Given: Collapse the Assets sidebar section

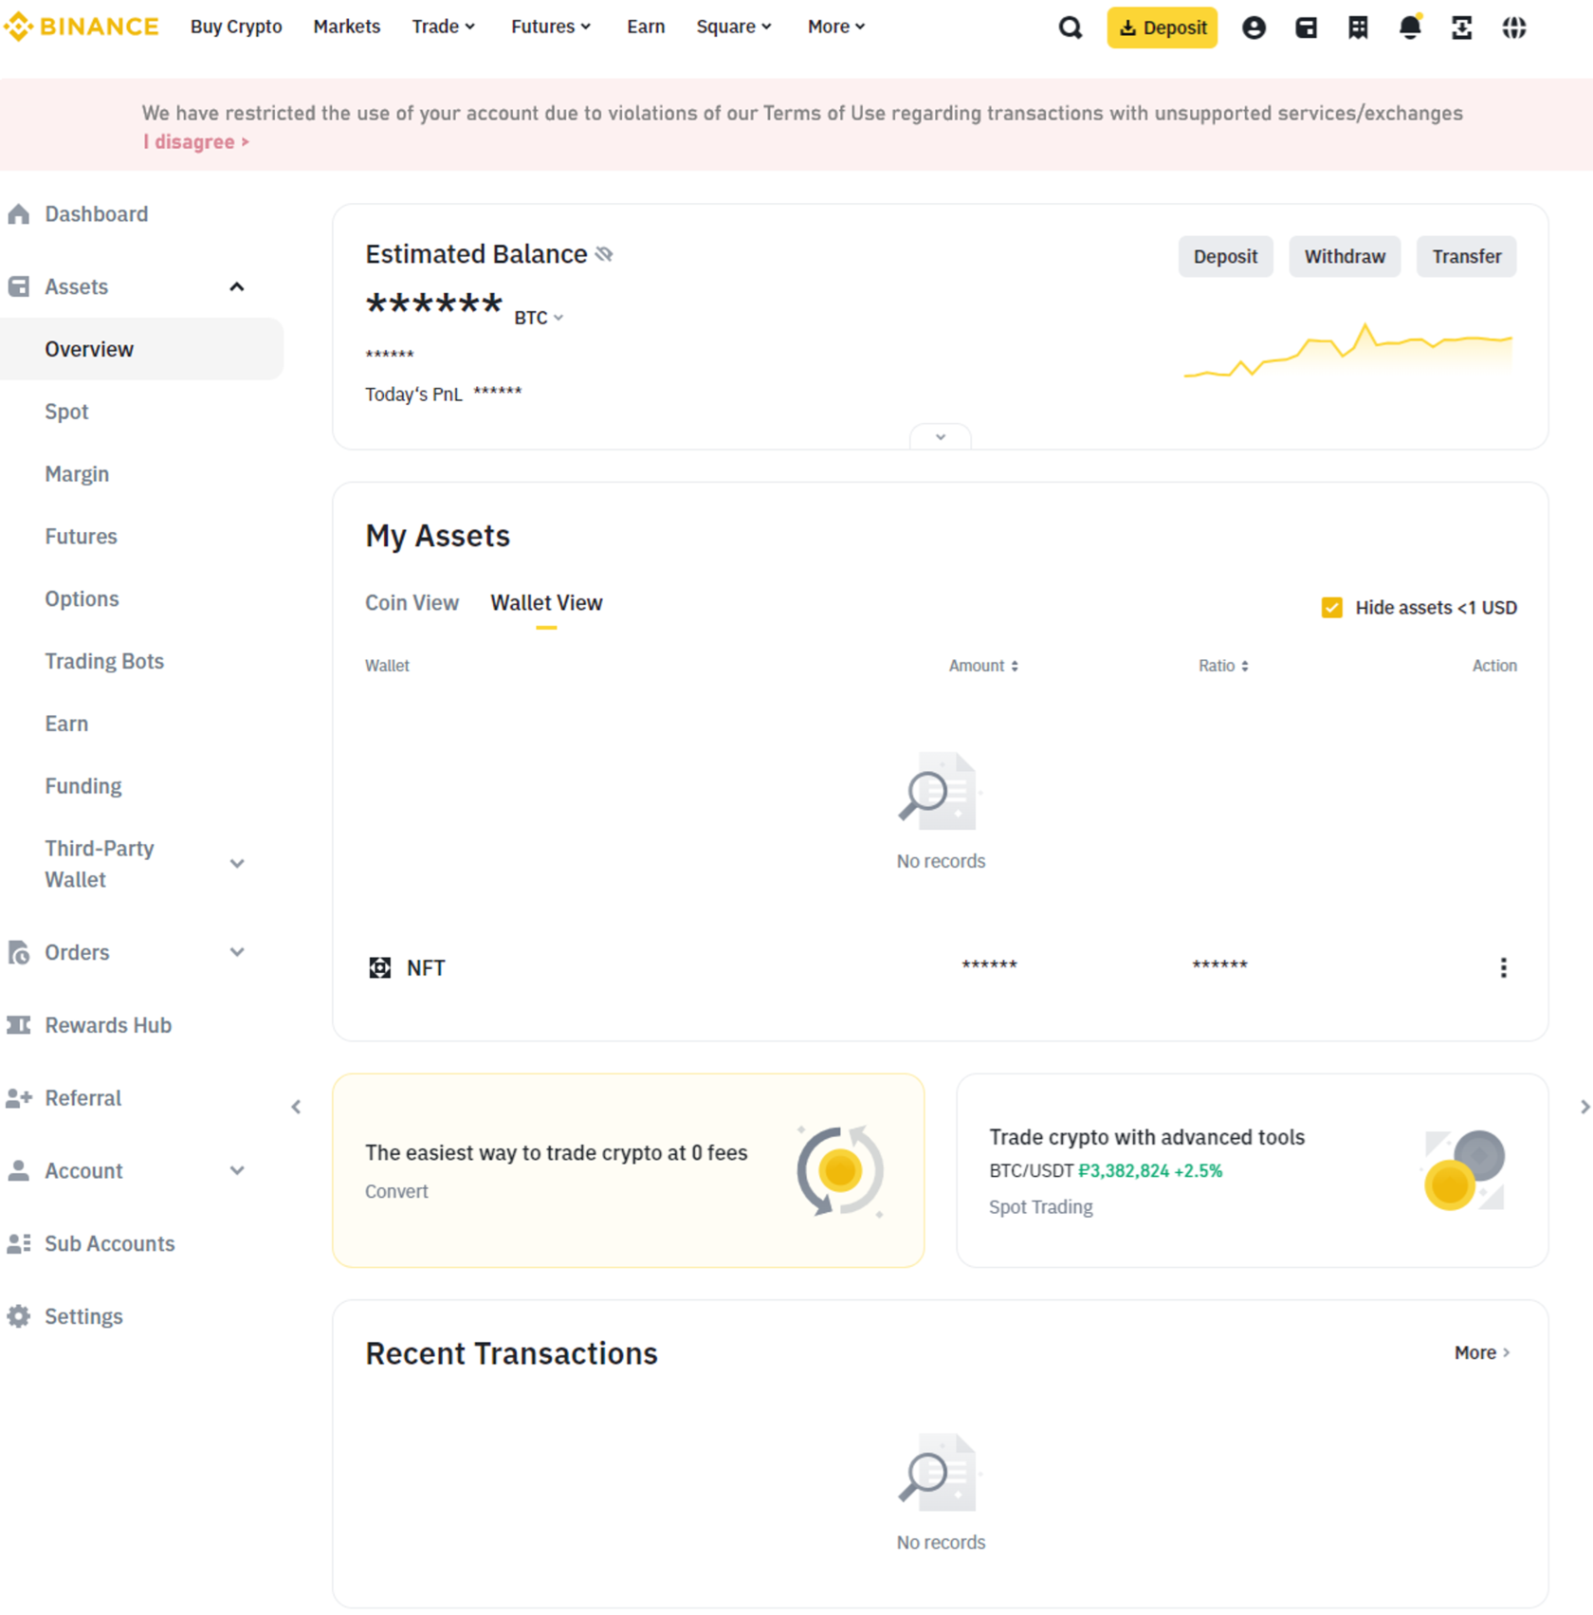Looking at the screenshot, I should pyautogui.click(x=237, y=286).
